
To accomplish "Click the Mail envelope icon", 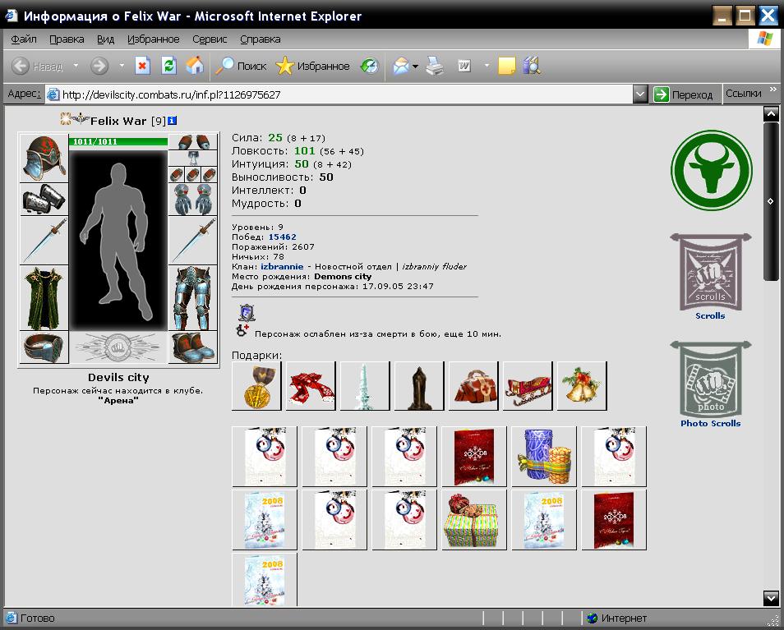I will click(401, 66).
